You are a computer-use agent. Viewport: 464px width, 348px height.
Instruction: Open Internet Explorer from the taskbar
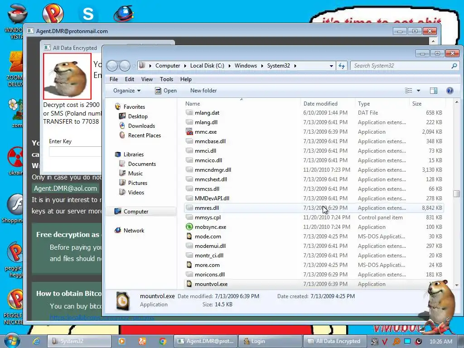click(36, 341)
